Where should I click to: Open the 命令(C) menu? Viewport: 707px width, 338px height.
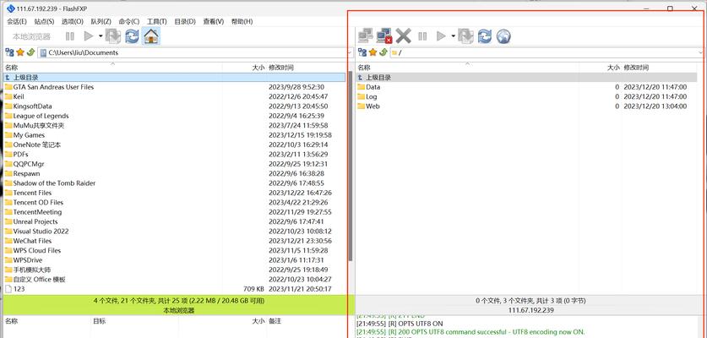pyautogui.click(x=129, y=21)
